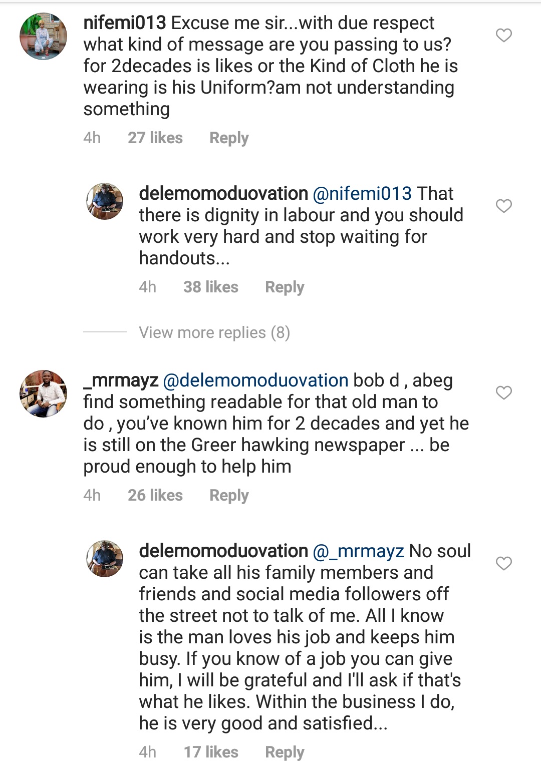The image size is (541, 779).
Task: Reply to _mrmayz's comment
Action: [229, 495]
